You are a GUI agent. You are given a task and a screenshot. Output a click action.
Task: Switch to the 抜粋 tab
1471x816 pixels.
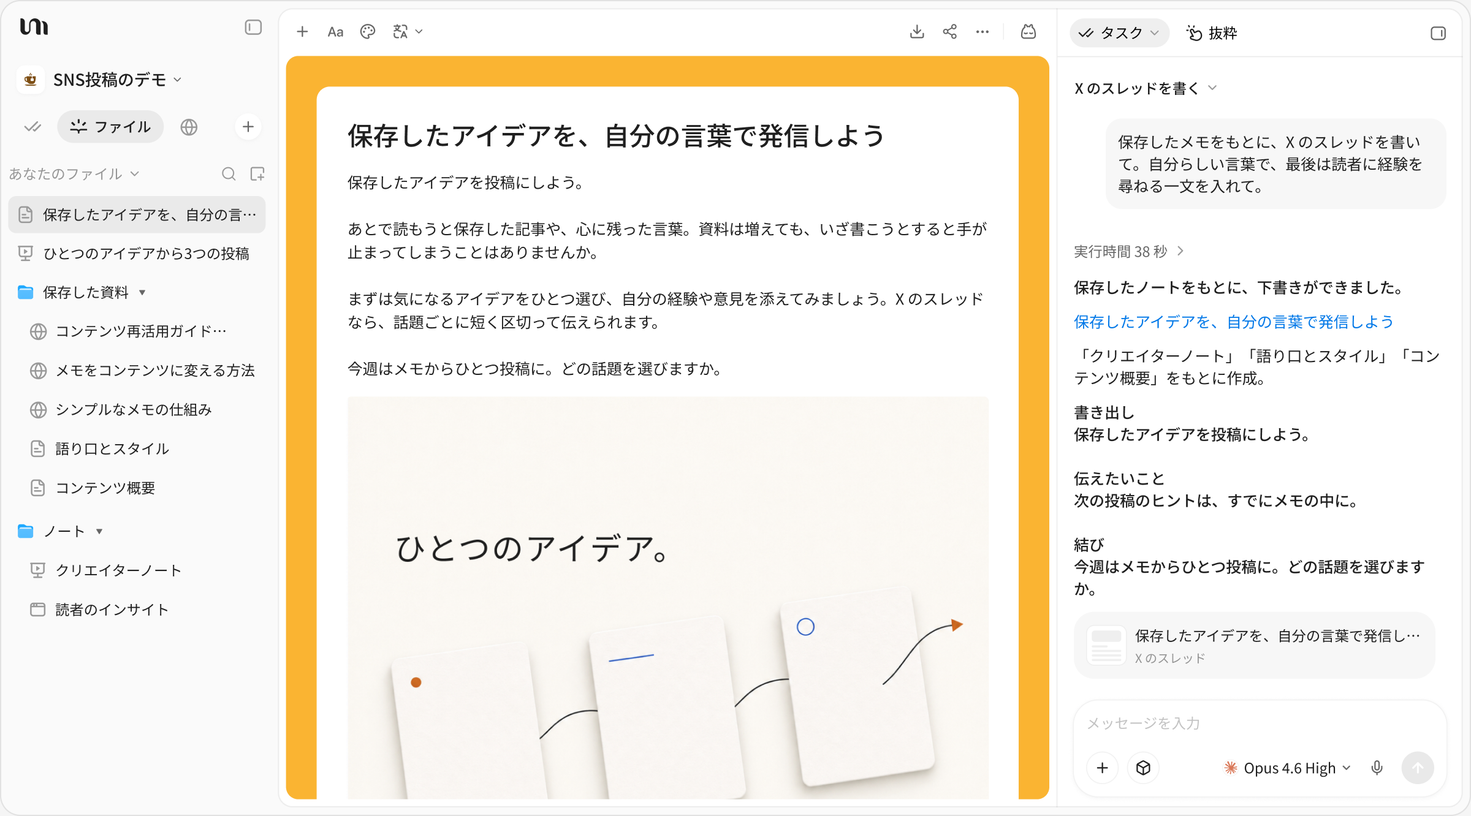coord(1212,33)
